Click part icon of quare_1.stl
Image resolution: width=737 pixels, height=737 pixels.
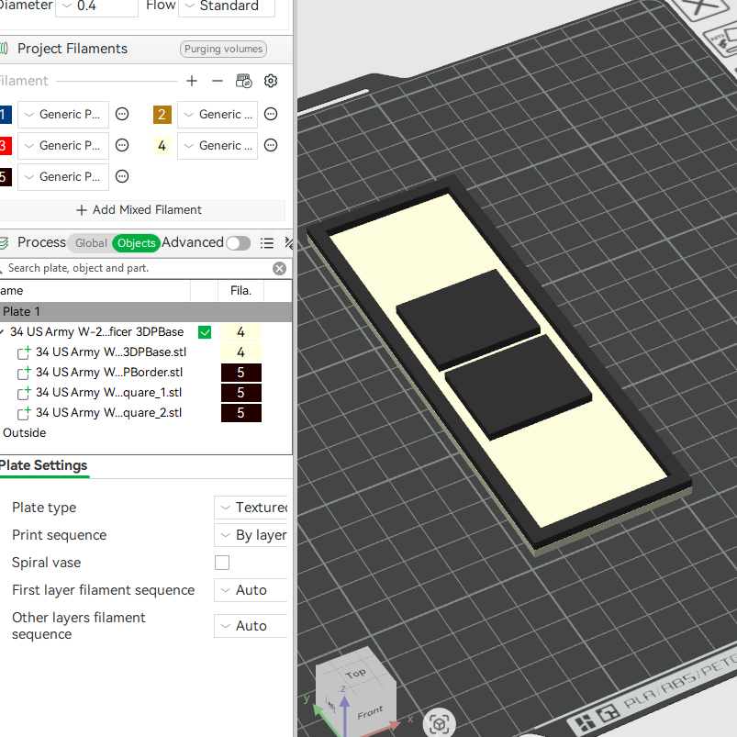24,393
